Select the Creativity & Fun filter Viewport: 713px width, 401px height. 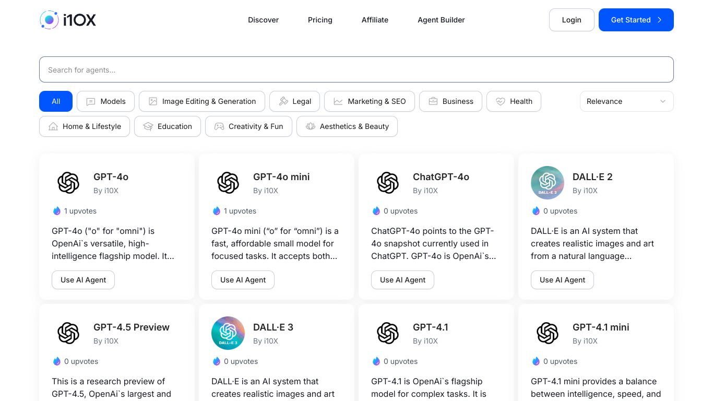[248, 126]
